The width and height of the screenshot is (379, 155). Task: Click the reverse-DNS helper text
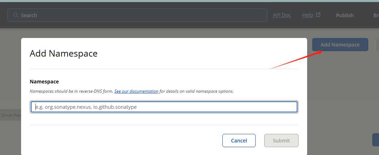pos(72,91)
